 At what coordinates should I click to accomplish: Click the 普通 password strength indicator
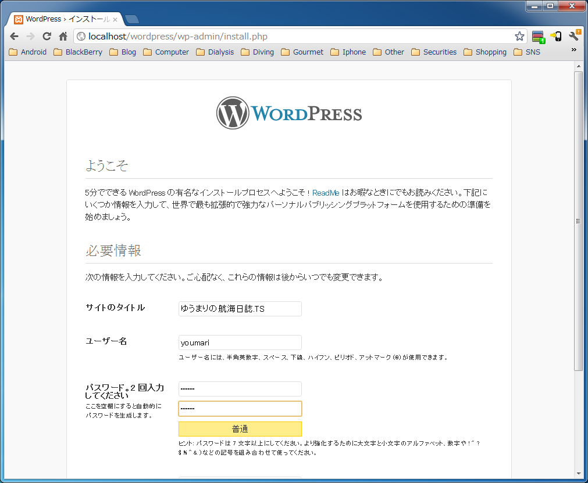point(240,429)
